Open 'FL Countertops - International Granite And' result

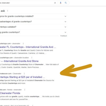[28, 47]
